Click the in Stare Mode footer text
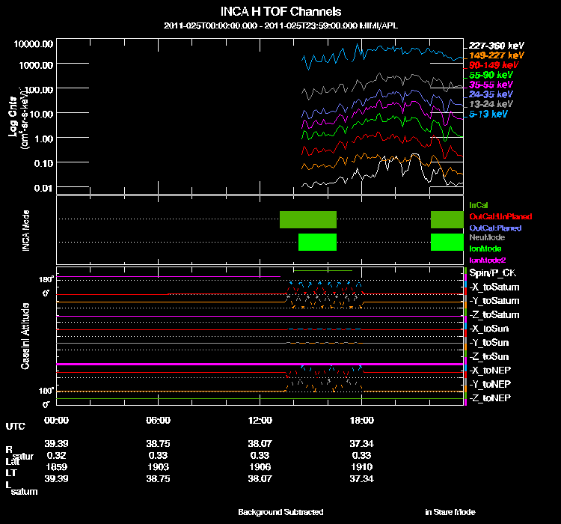Screen dimensions: 561x524 pyautogui.click(x=450, y=512)
